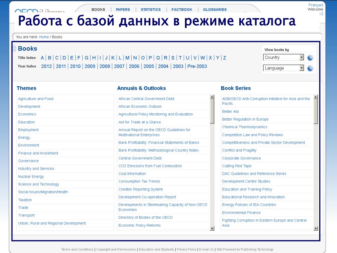Open year 2008 in Year Index
The width and height of the screenshot is (337, 253).
pos(105,66)
